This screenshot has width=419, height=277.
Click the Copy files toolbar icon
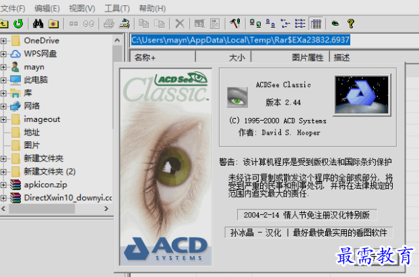coord(143,24)
